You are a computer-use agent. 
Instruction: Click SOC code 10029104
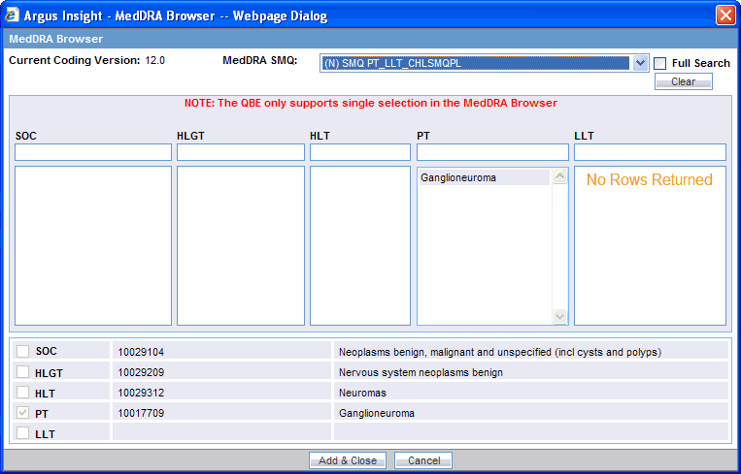pos(141,352)
